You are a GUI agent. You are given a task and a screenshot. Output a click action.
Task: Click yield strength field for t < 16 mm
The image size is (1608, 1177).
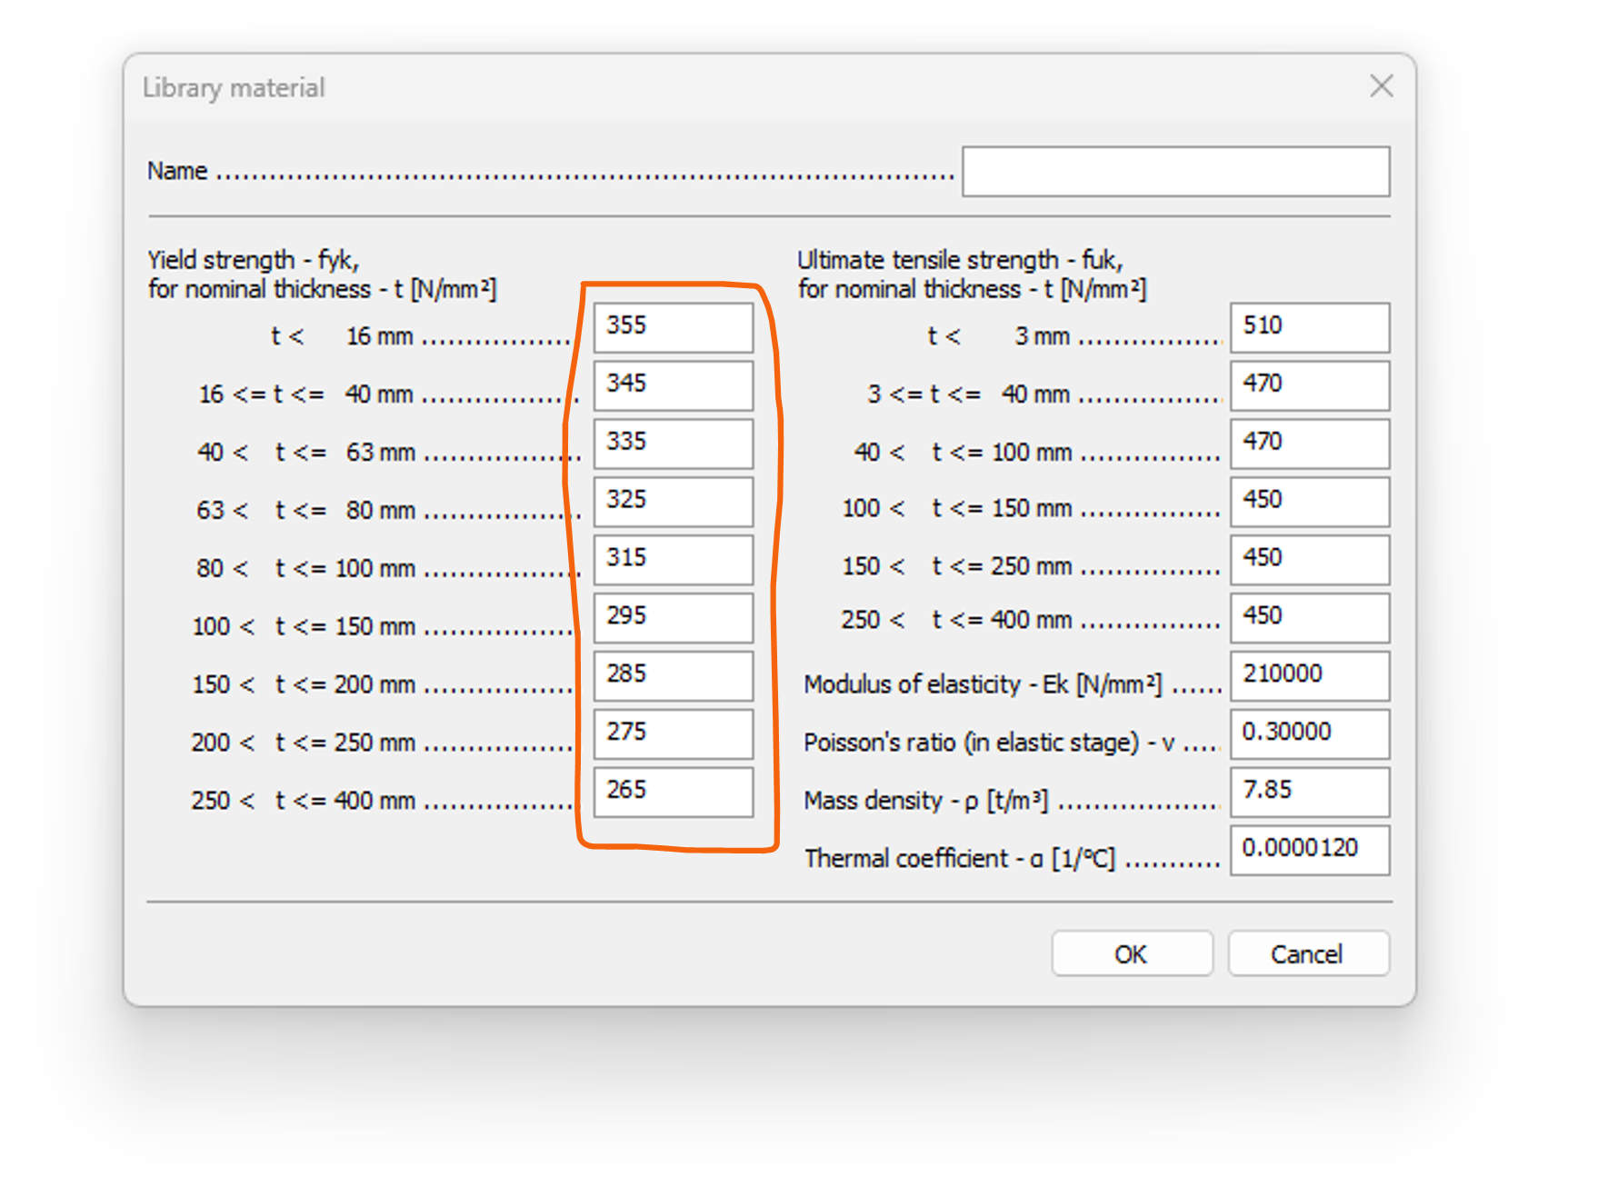(674, 327)
